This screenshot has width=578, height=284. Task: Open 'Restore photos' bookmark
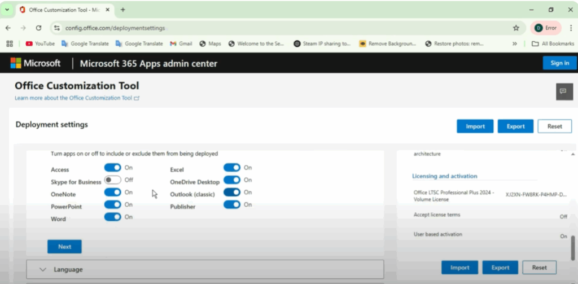(x=454, y=43)
